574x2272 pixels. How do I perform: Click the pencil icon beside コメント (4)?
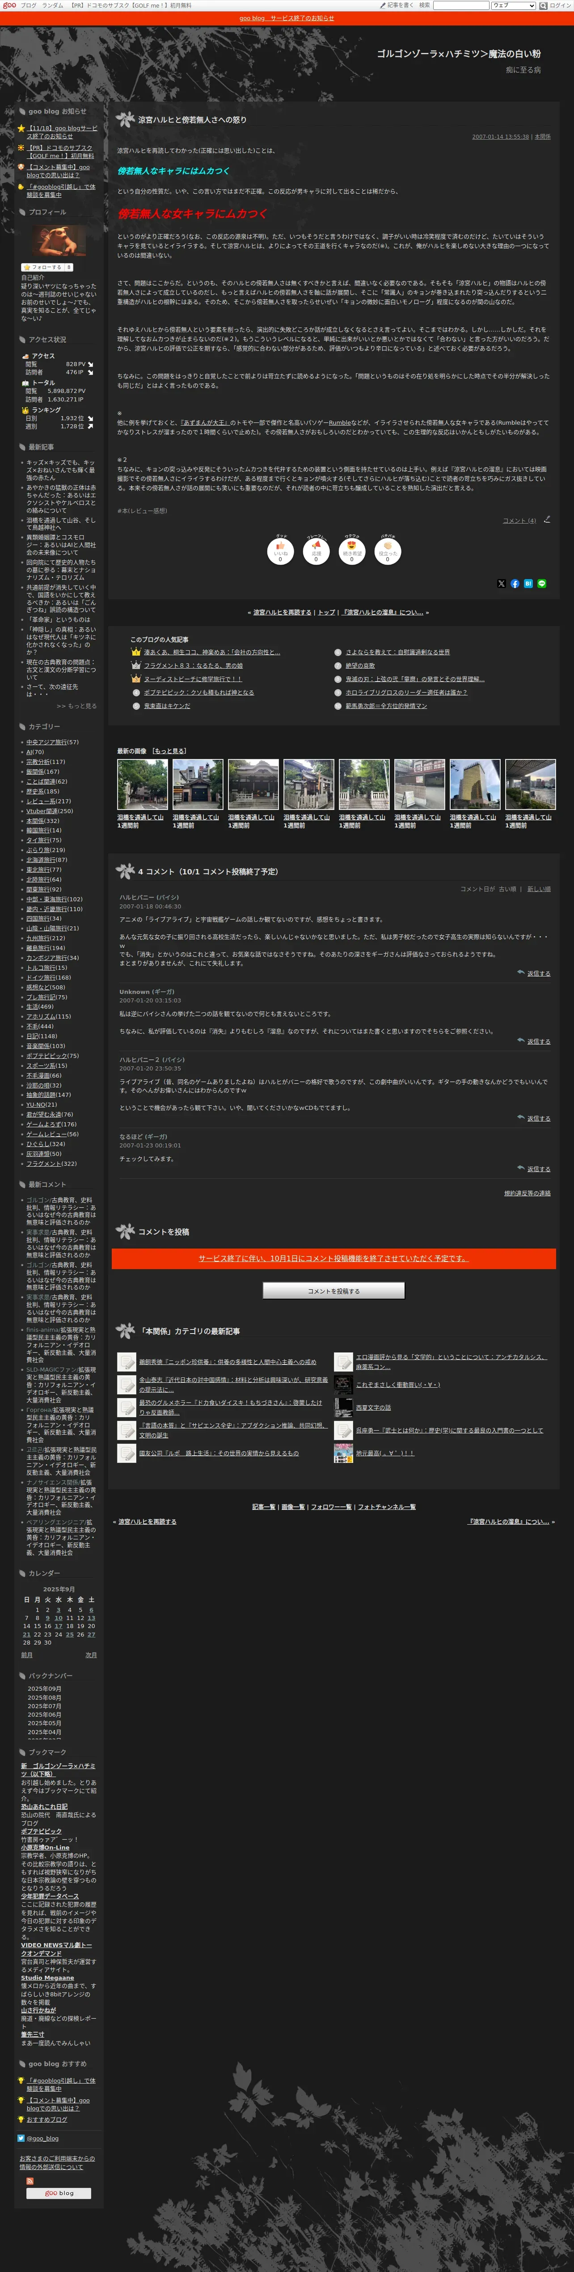click(547, 520)
